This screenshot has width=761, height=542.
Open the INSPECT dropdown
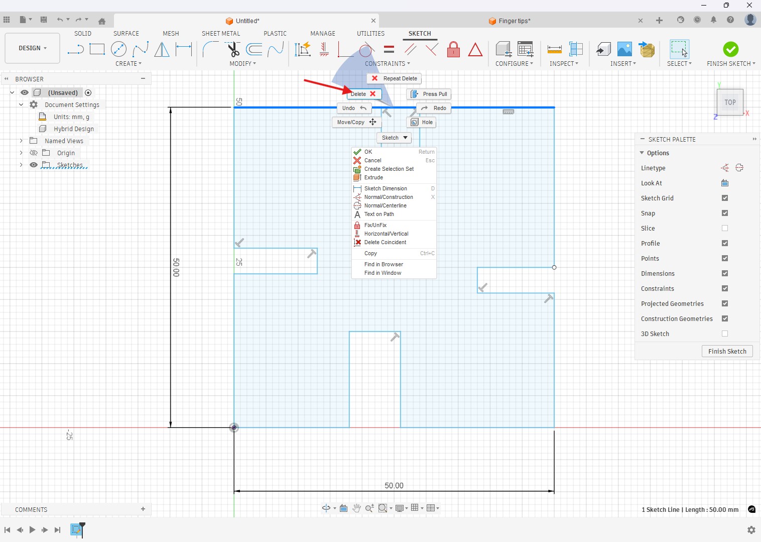point(564,64)
